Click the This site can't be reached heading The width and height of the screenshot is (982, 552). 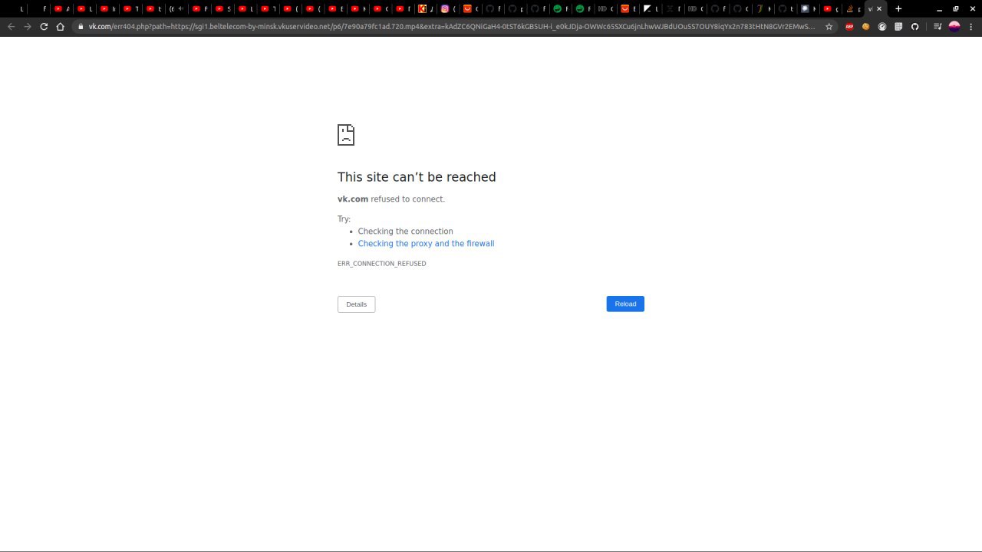click(x=417, y=177)
